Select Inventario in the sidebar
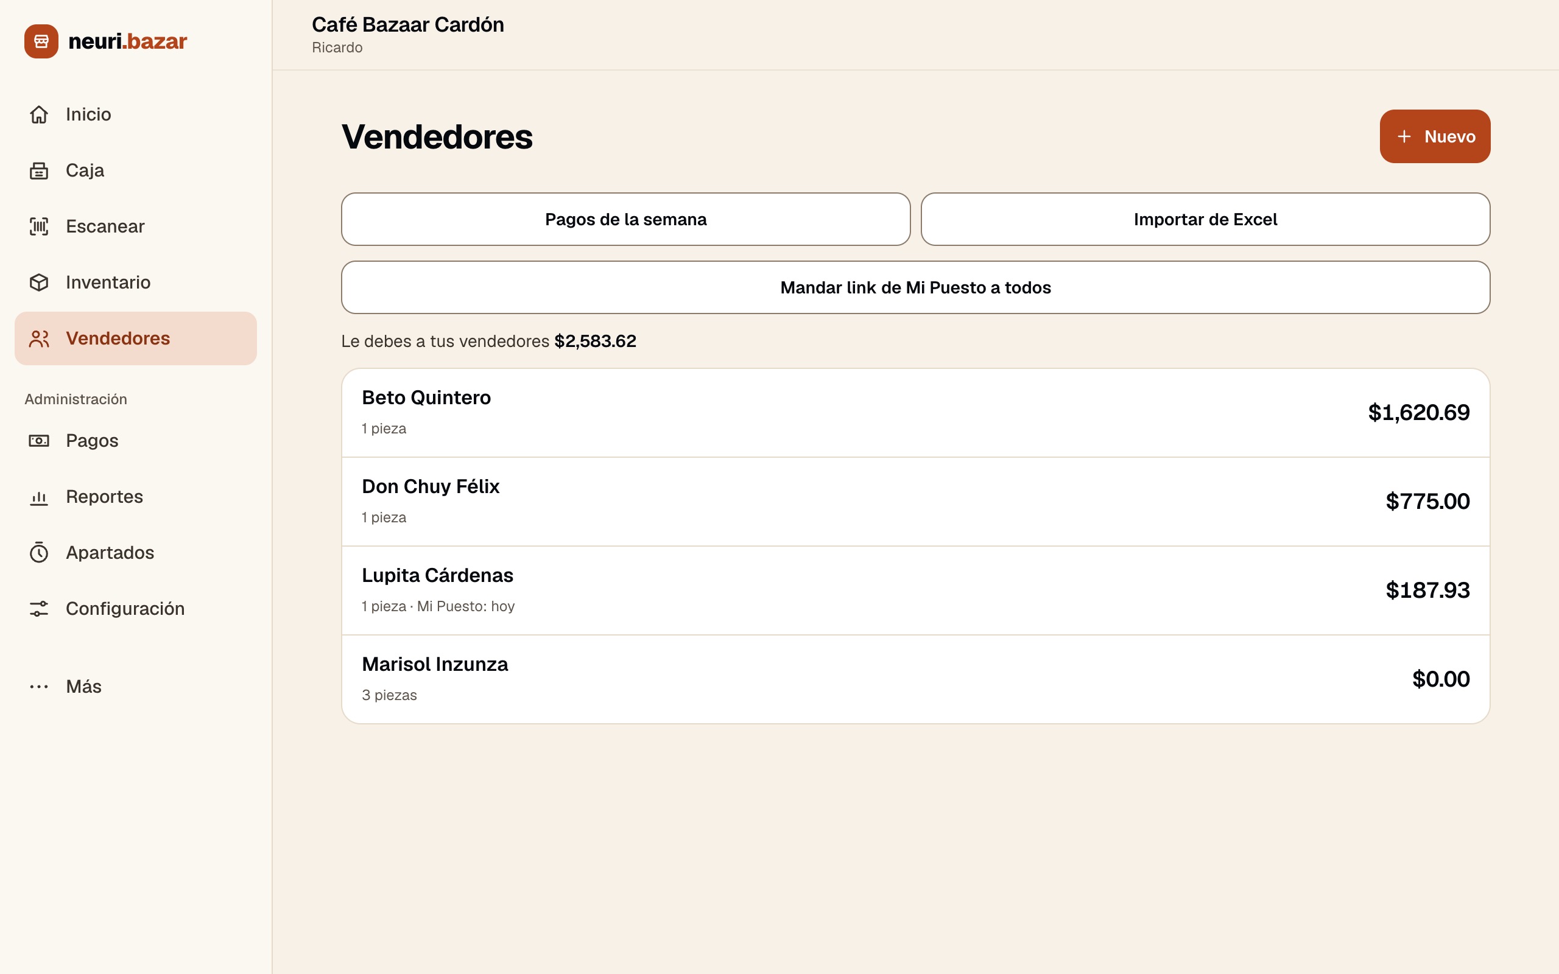Viewport: 1559px width, 974px height. coord(135,282)
